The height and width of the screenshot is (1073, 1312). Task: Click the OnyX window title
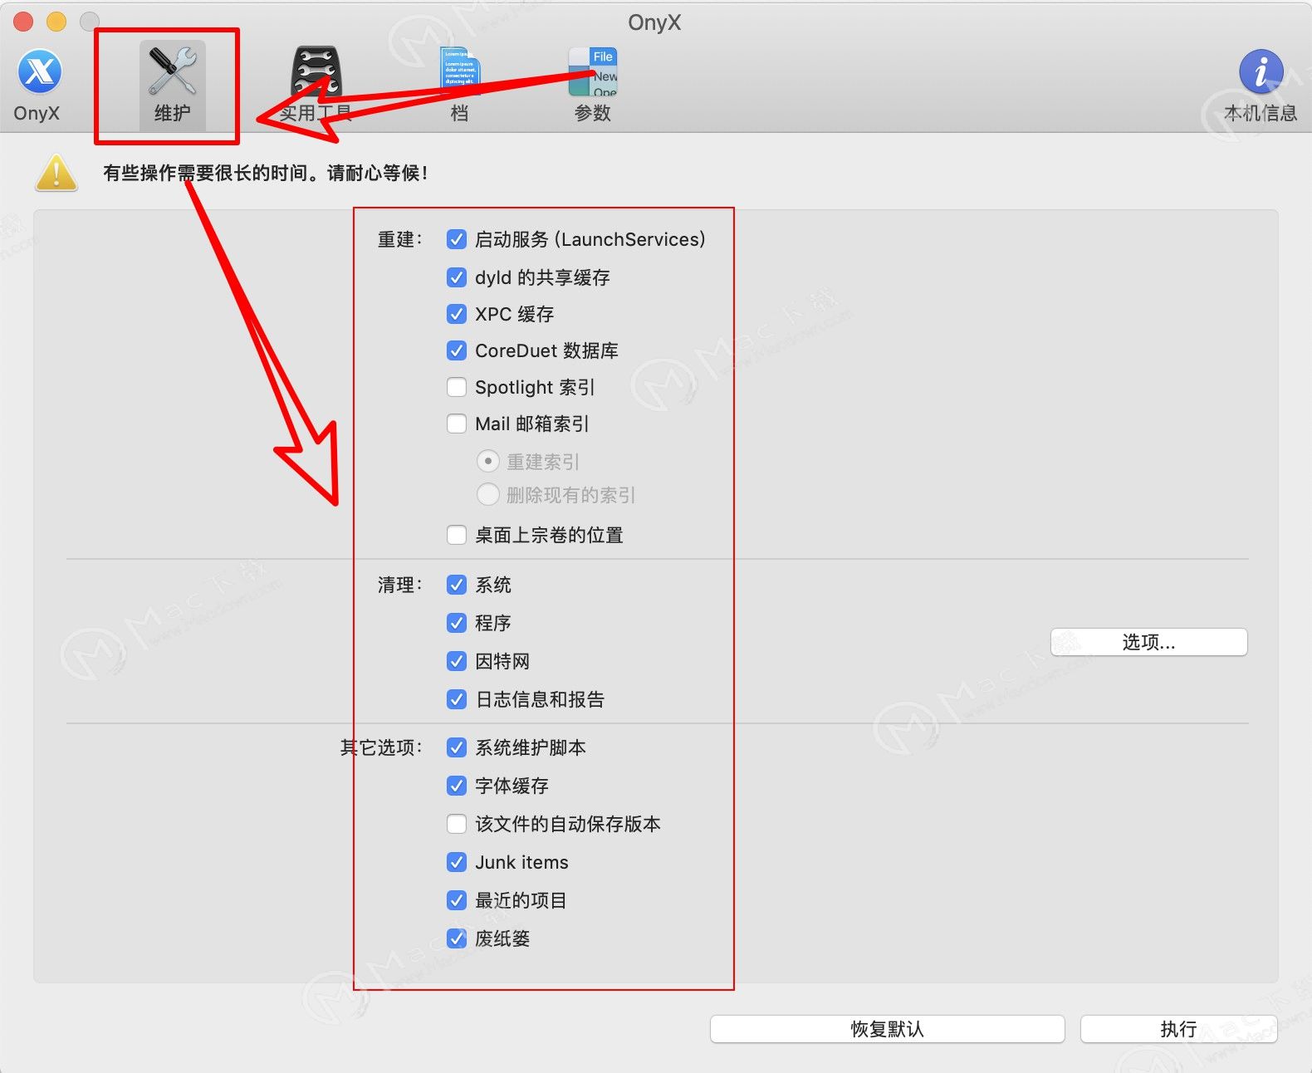coord(654,22)
